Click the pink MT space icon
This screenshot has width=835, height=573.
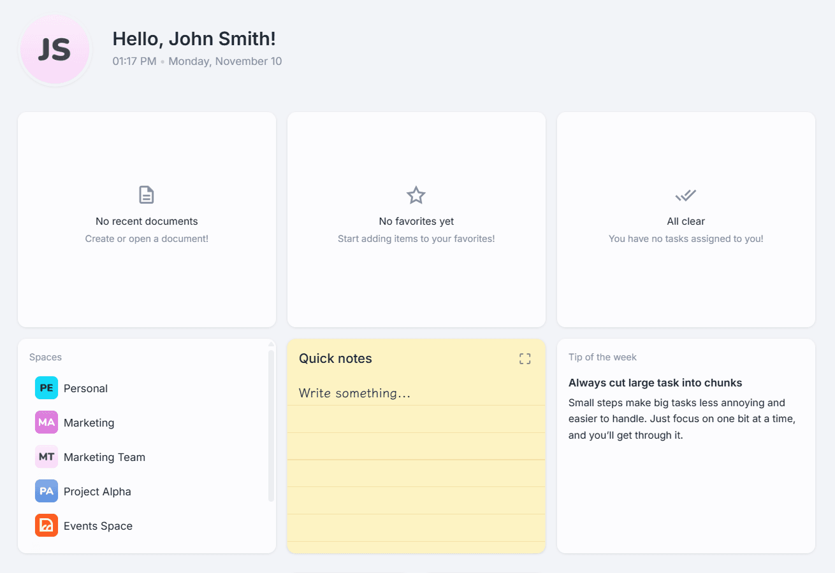pos(47,457)
